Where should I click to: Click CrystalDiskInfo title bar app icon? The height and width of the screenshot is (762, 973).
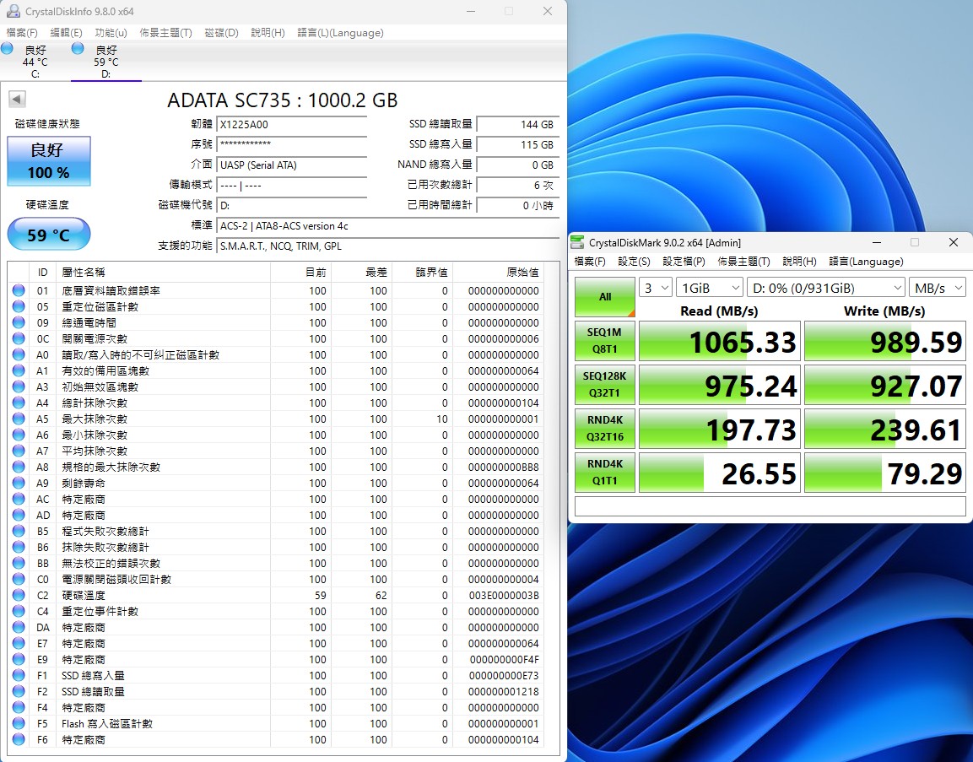(x=13, y=11)
